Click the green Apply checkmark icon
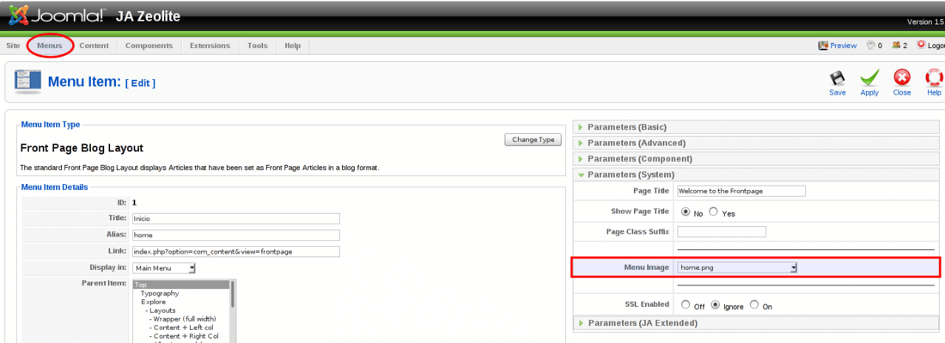 (x=869, y=78)
